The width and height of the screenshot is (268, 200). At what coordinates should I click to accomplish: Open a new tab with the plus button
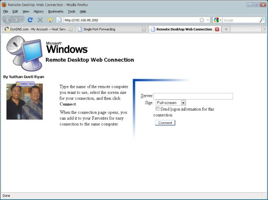coord(226,29)
